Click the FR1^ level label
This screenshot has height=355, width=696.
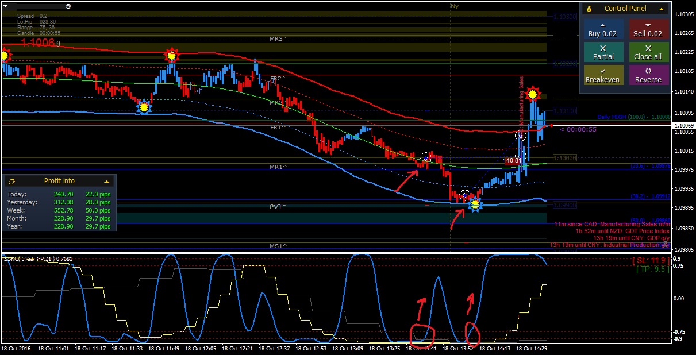[278, 127]
